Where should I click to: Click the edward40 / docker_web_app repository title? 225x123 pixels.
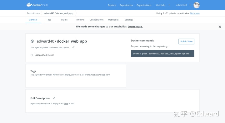pyautogui.click(x=62, y=41)
